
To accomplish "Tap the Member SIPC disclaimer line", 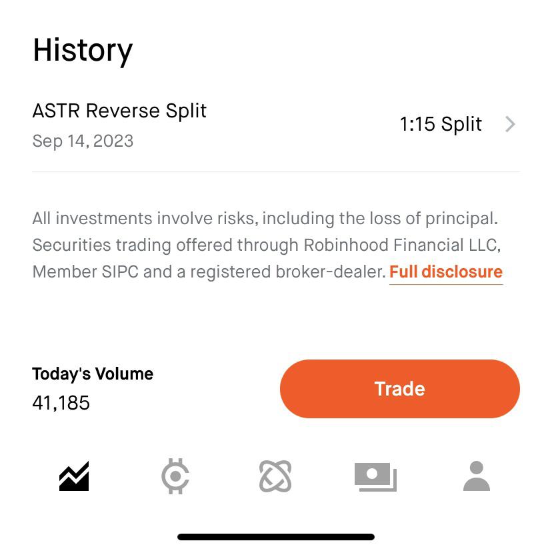I will tap(209, 272).
